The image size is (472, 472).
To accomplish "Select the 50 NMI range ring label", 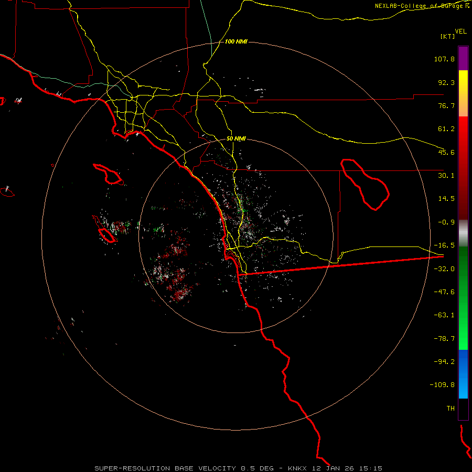I will click(236, 139).
